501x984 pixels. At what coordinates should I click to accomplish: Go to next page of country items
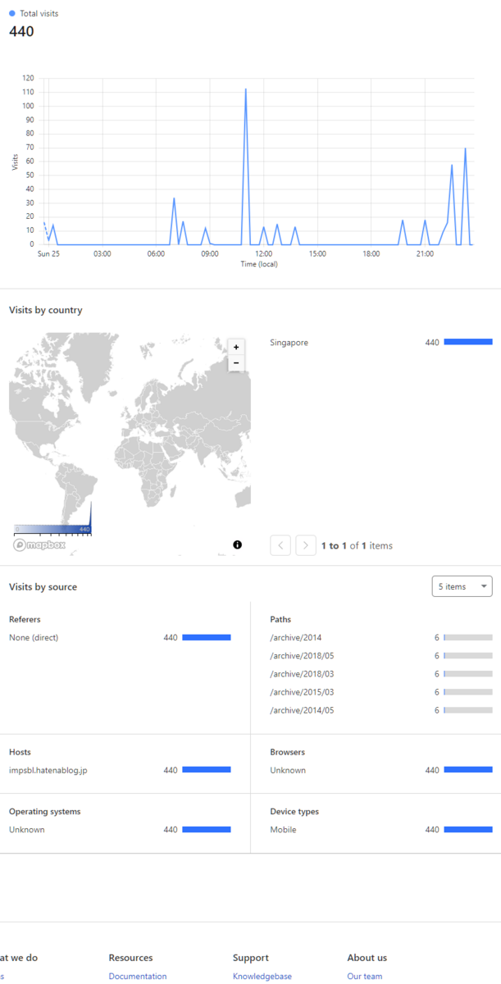[x=306, y=545]
